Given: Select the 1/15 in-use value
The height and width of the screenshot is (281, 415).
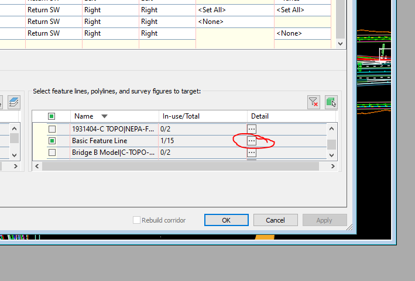Looking at the screenshot, I should coord(167,141).
